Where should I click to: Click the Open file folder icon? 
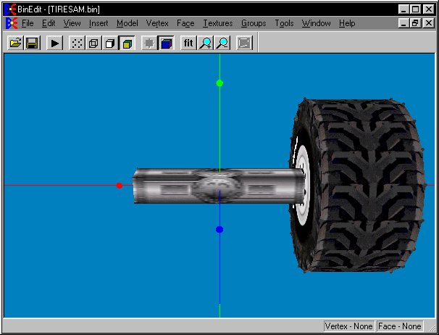(x=14, y=44)
